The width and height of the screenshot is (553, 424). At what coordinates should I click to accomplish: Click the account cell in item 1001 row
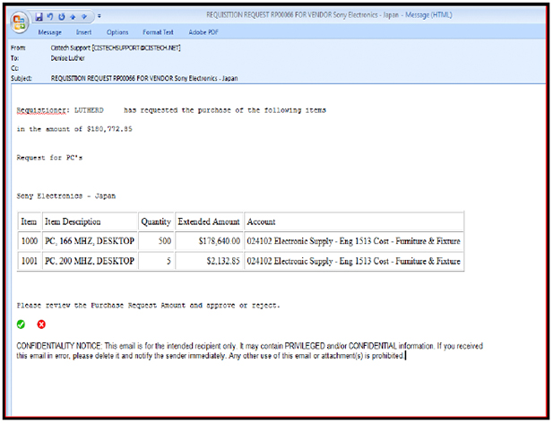[354, 261]
